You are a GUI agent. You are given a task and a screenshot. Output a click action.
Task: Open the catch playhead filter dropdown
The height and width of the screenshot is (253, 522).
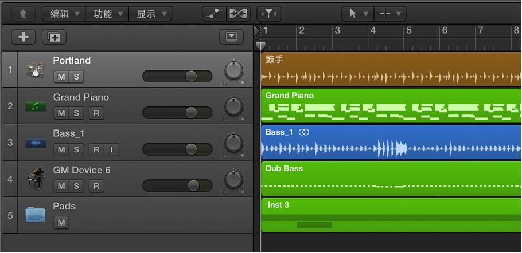(x=268, y=14)
